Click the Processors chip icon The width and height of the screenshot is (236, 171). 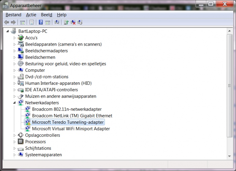pos(21,141)
